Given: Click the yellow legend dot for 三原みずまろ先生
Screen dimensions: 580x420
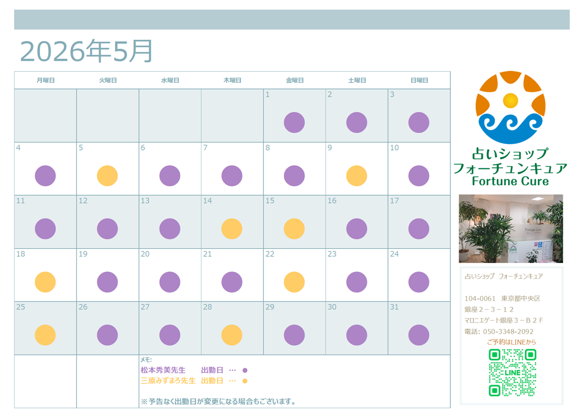Looking at the screenshot, I should pos(245,381).
